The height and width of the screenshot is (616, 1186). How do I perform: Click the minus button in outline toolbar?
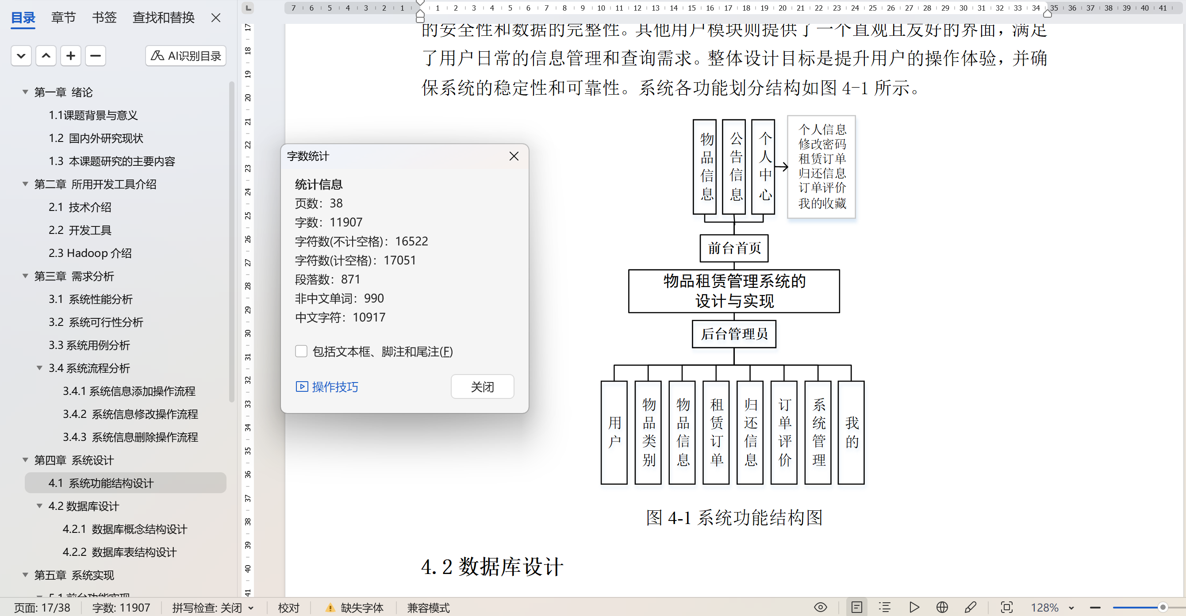(95, 56)
